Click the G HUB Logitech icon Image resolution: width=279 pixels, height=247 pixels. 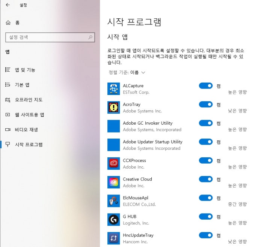(x=113, y=220)
